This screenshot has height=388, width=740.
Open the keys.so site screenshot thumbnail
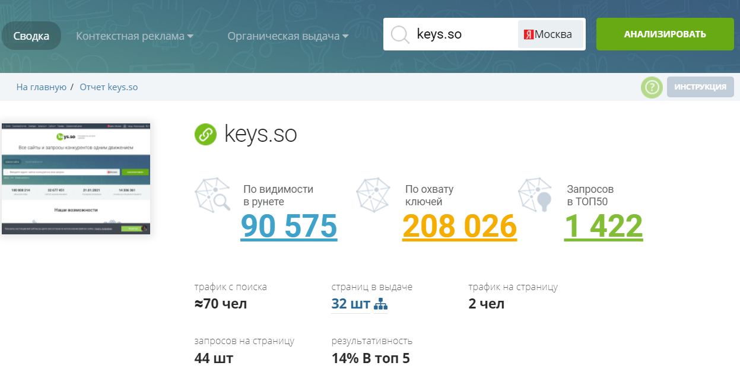click(x=75, y=179)
